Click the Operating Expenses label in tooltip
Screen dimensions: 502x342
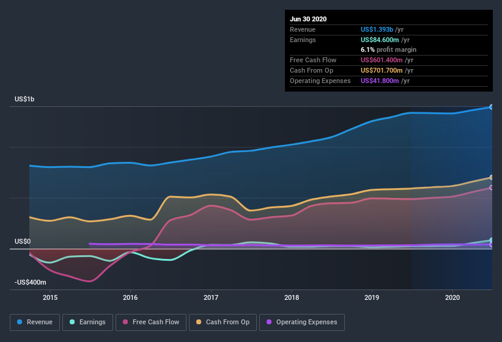pyautogui.click(x=320, y=81)
